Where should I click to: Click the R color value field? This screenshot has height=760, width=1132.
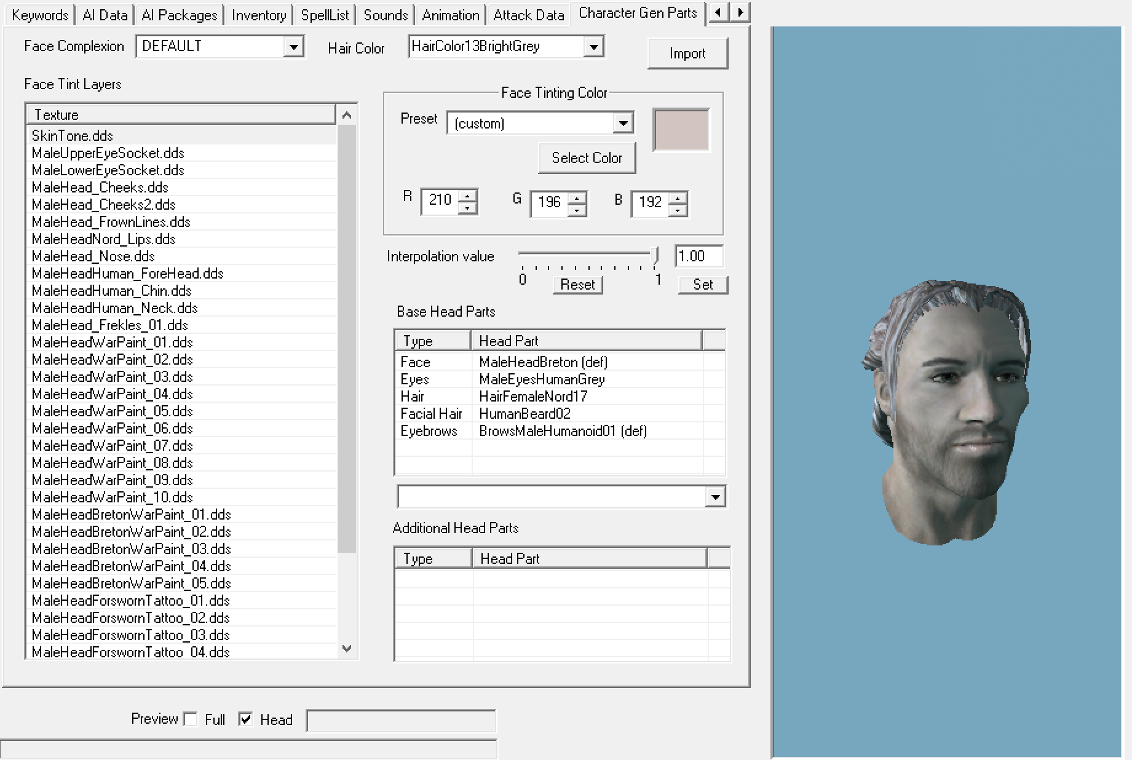440,202
